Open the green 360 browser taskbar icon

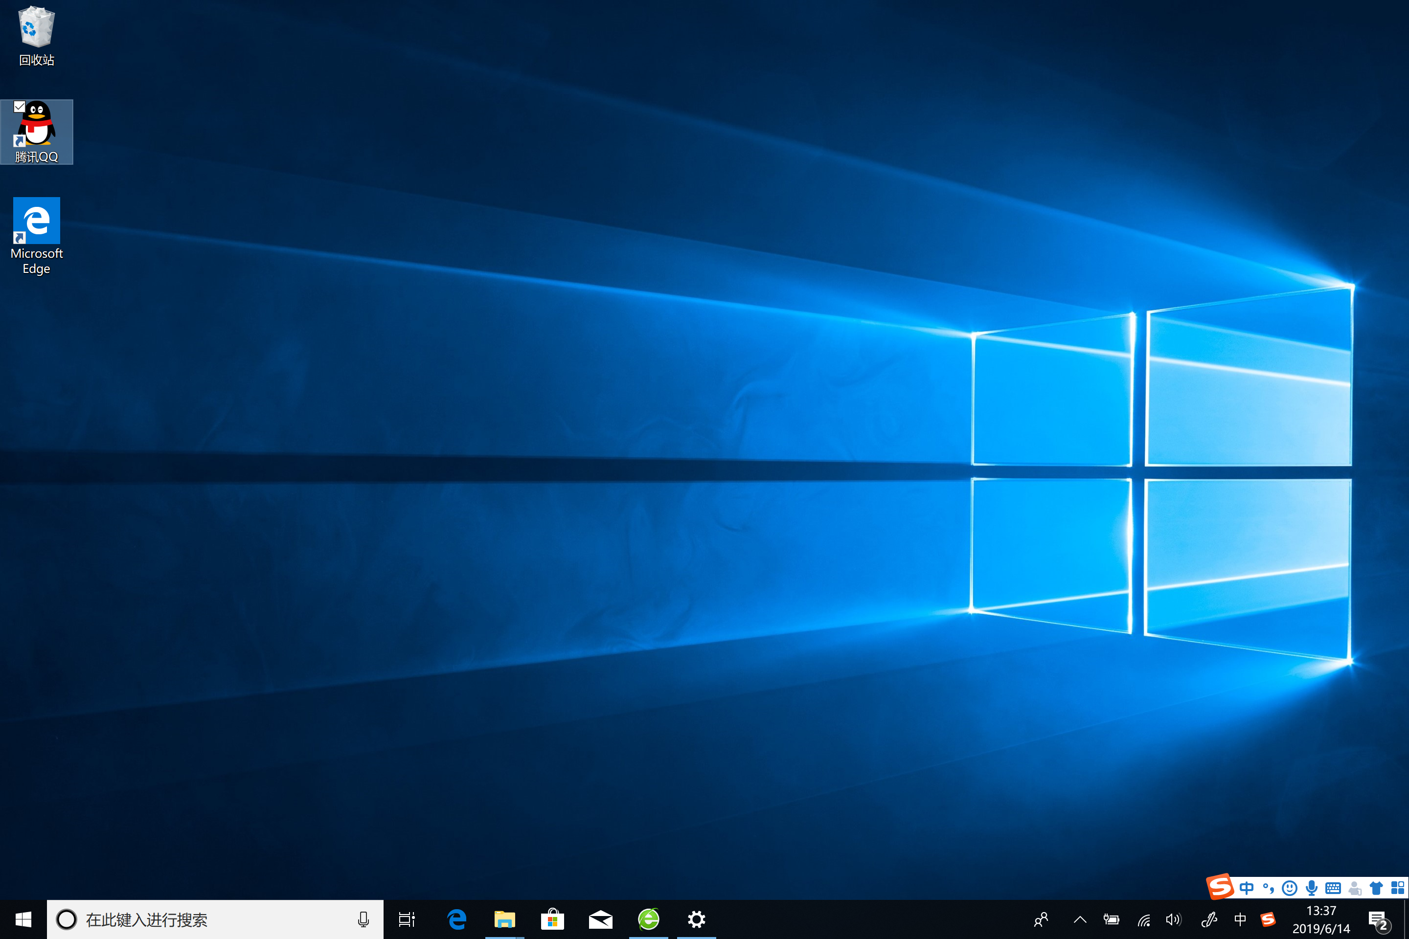(648, 919)
